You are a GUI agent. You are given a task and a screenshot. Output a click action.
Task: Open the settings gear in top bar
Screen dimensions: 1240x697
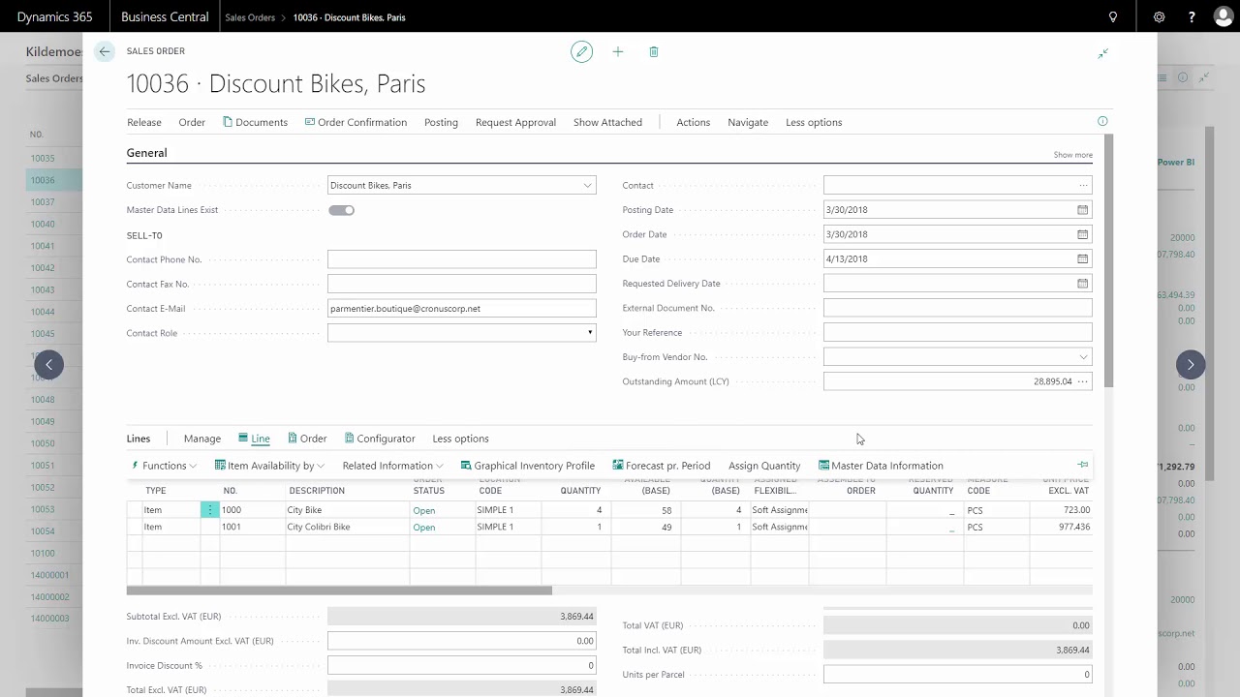click(1160, 17)
